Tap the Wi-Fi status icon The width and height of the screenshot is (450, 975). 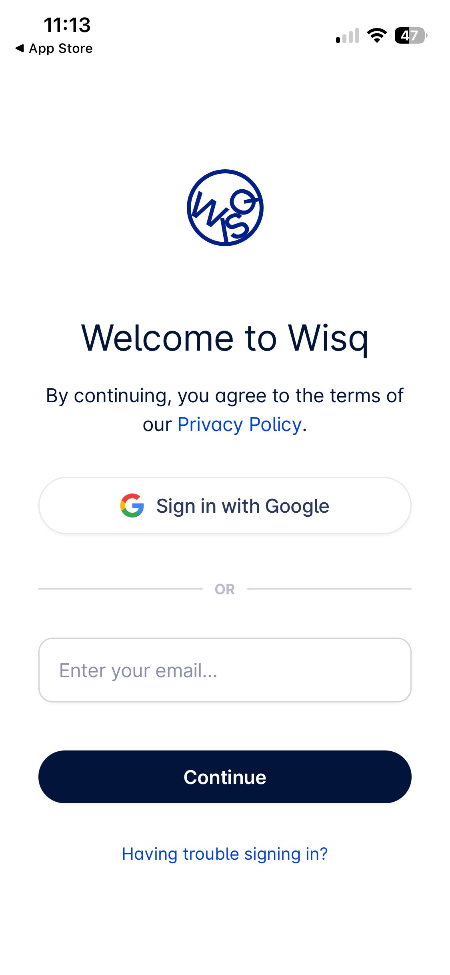[377, 36]
